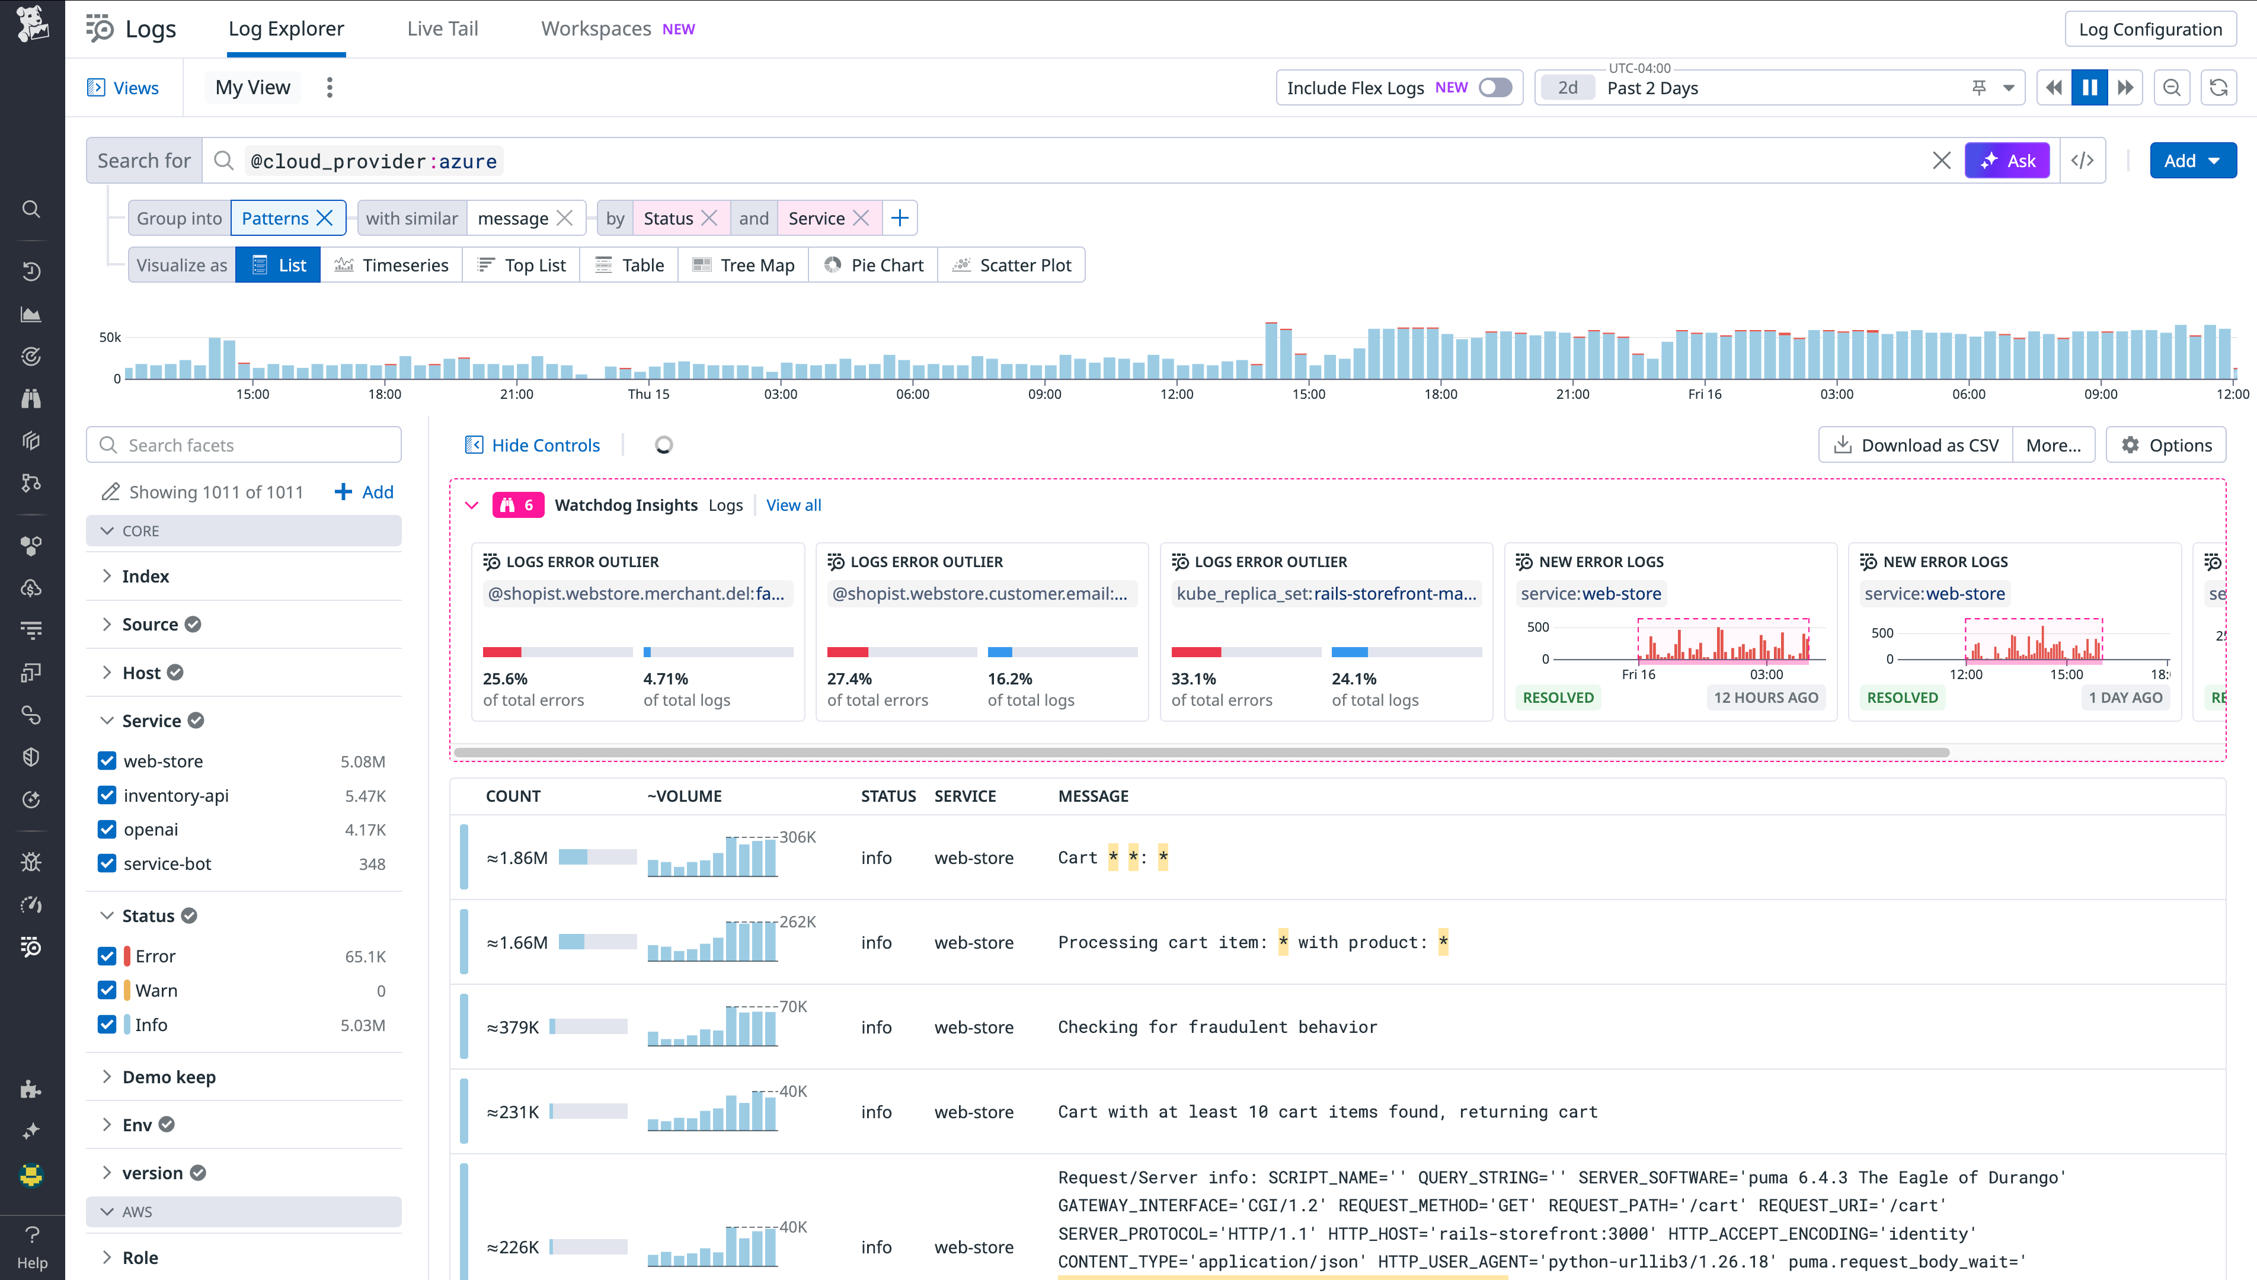Switch to the Live Tail tab

coord(442,28)
